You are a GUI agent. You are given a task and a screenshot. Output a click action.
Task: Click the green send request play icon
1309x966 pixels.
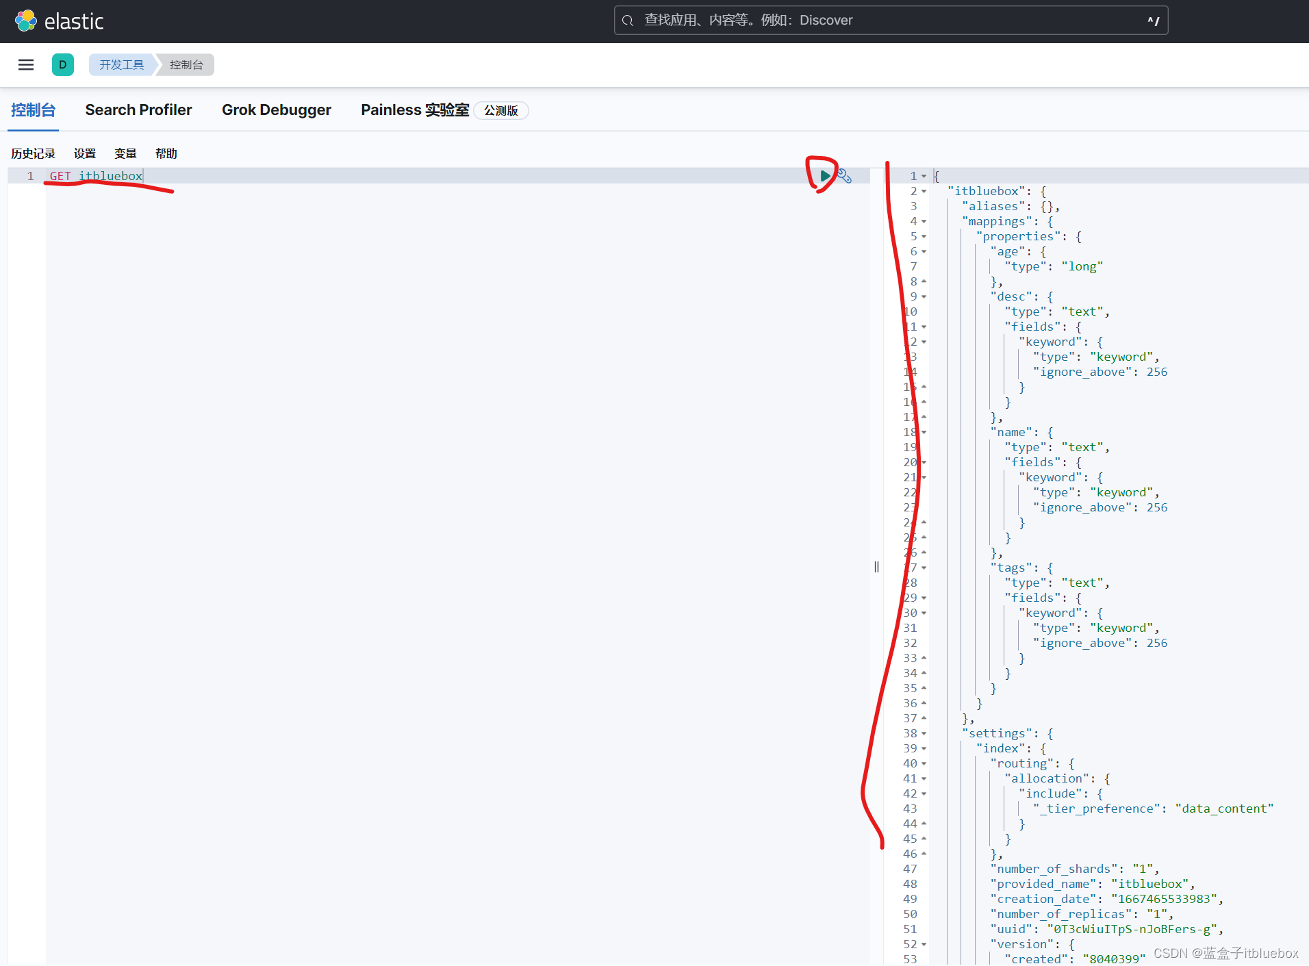(x=825, y=176)
